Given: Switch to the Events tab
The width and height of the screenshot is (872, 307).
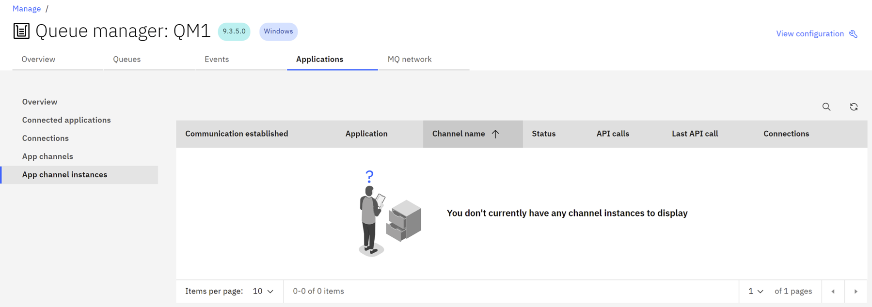Looking at the screenshot, I should click(241, 60).
